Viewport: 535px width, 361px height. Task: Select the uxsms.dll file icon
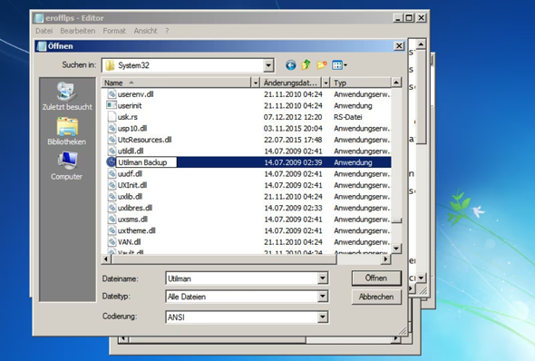(112, 220)
